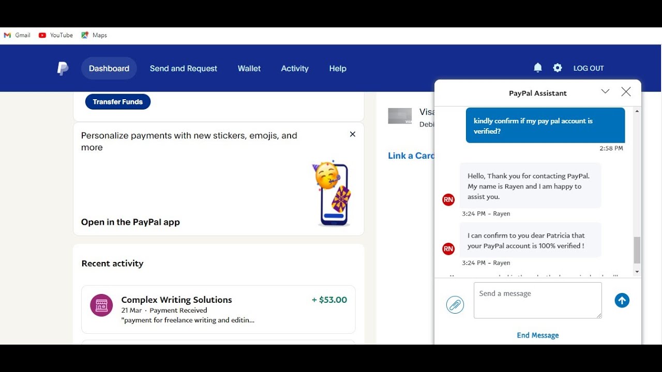662x372 pixels.
Task: Click the + $53.00 amount
Action: pyautogui.click(x=329, y=300)
